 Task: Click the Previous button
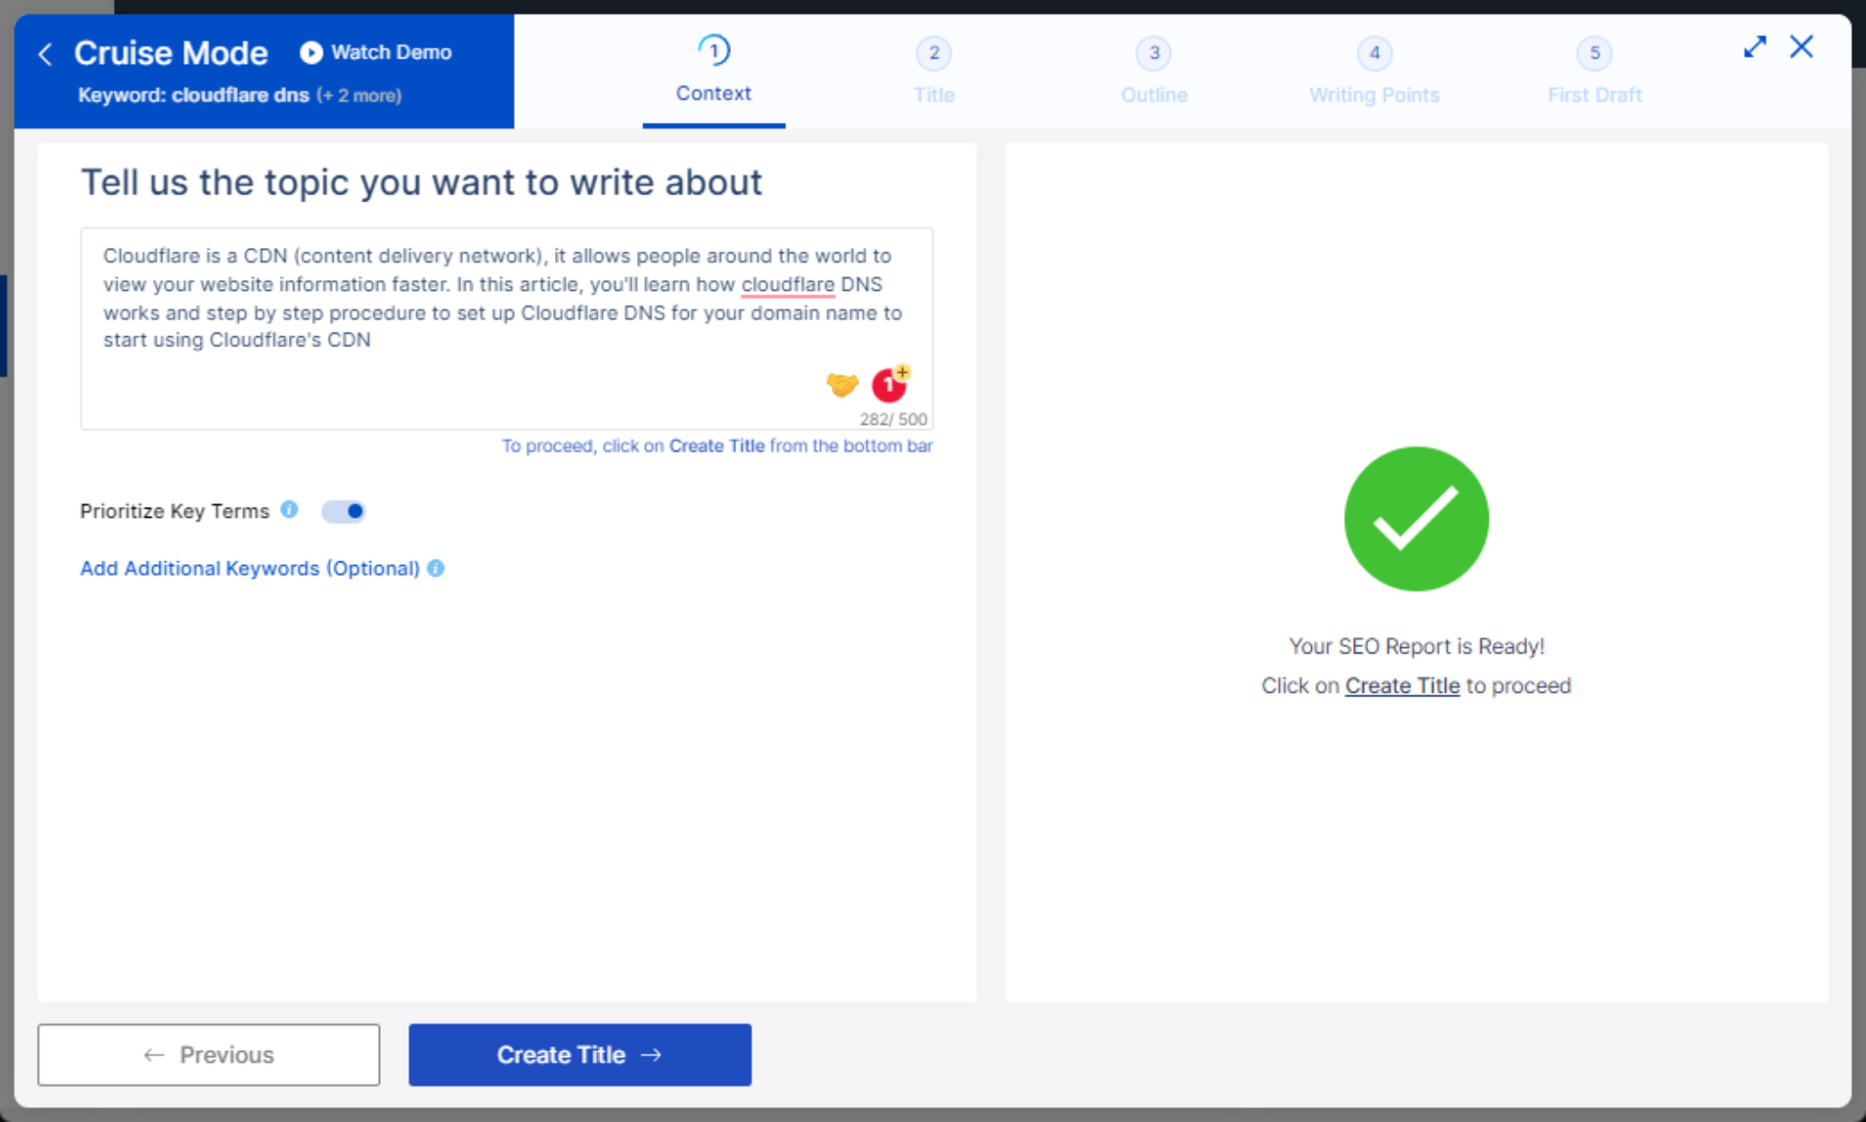(209, 1055)
